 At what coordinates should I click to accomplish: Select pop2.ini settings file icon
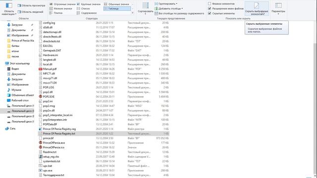coord(41,101)
